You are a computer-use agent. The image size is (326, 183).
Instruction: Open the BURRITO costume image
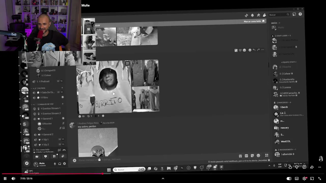pos(104,87)
